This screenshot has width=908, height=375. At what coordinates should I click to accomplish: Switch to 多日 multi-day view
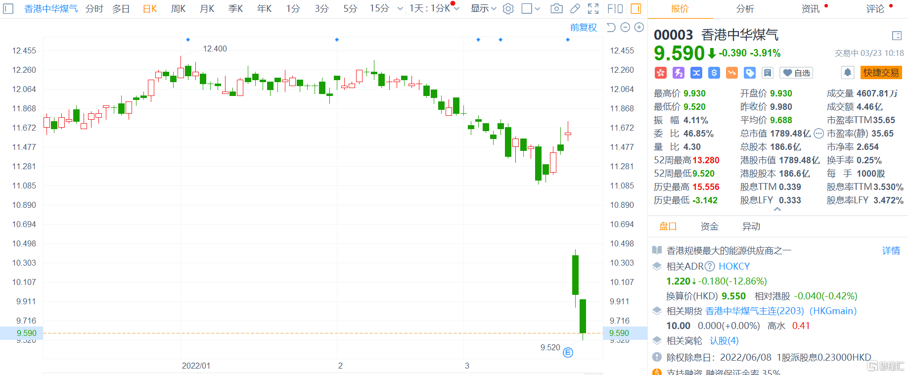tap(121, 8)
